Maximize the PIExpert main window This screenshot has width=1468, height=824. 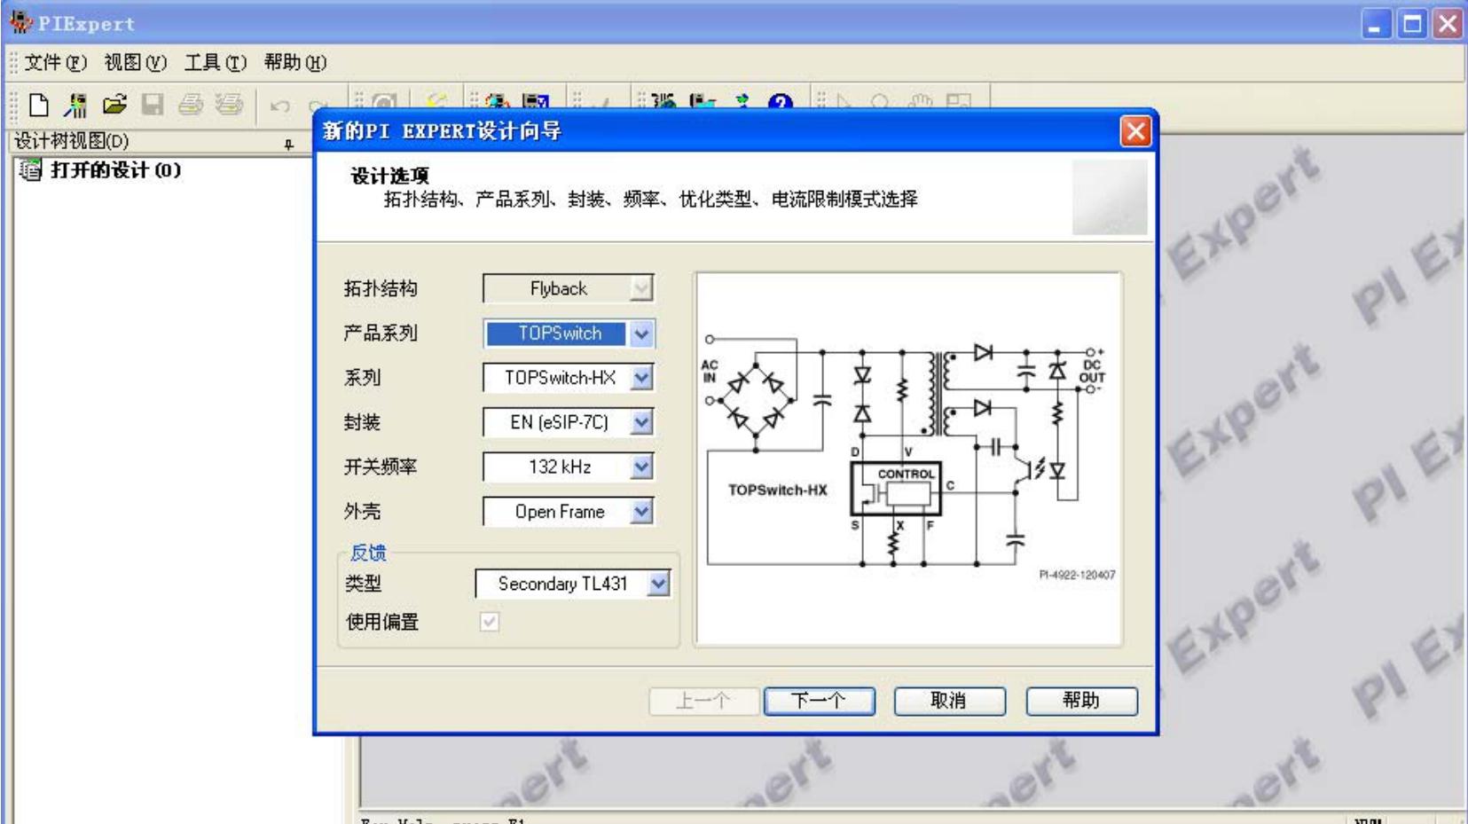(x=1411, y=24)
